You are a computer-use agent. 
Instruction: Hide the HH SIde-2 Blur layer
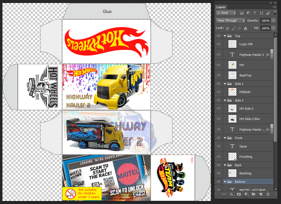(x=219, y=119)
